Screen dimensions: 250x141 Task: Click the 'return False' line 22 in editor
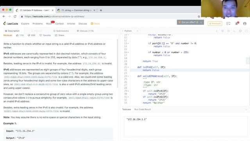pyautogui.click(x=151, y=70)
